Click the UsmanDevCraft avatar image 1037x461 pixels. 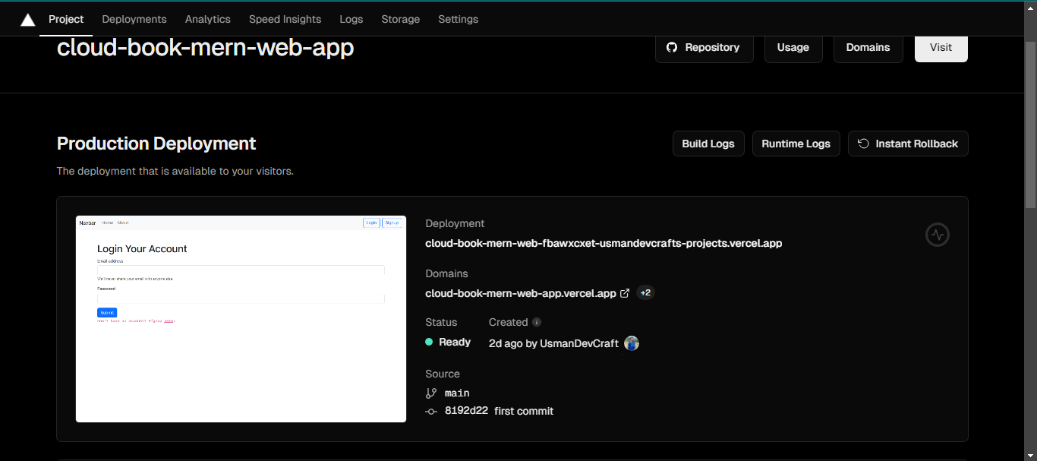632,343
